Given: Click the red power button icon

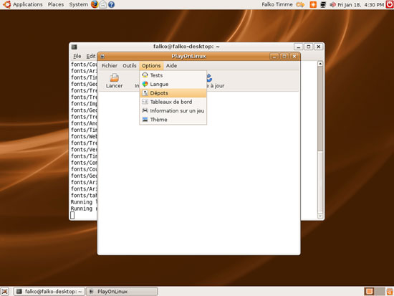Looking at the screenshot, I should pos(390,4).
